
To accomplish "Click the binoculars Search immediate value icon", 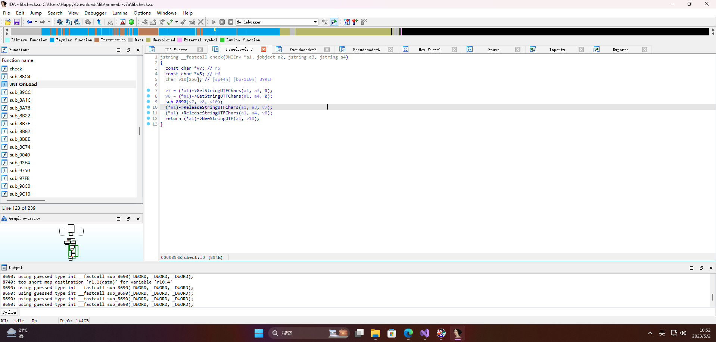I will pyautogui.click(x=60, y=22).
